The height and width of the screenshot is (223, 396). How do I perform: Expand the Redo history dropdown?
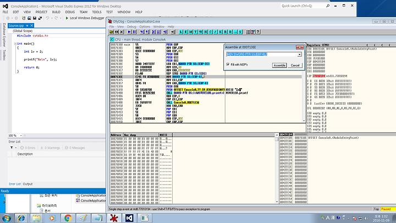(x=61, y=18)
